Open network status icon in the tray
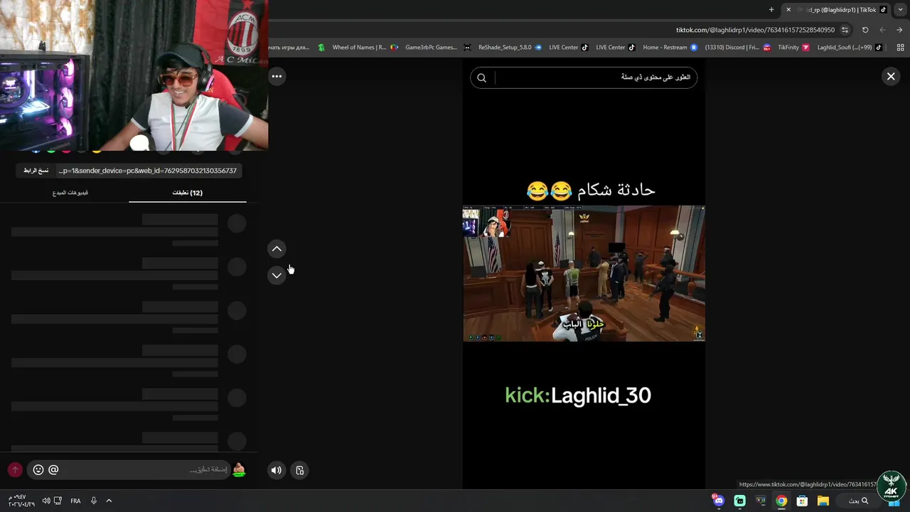This screenshot has width=910, height=512. 58,501
